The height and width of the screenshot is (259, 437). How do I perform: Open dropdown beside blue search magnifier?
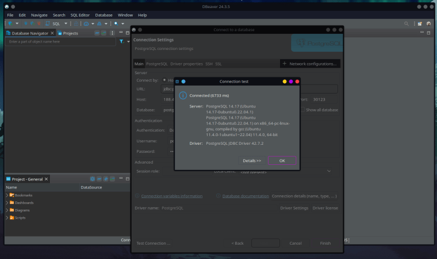tap(122, 24)
